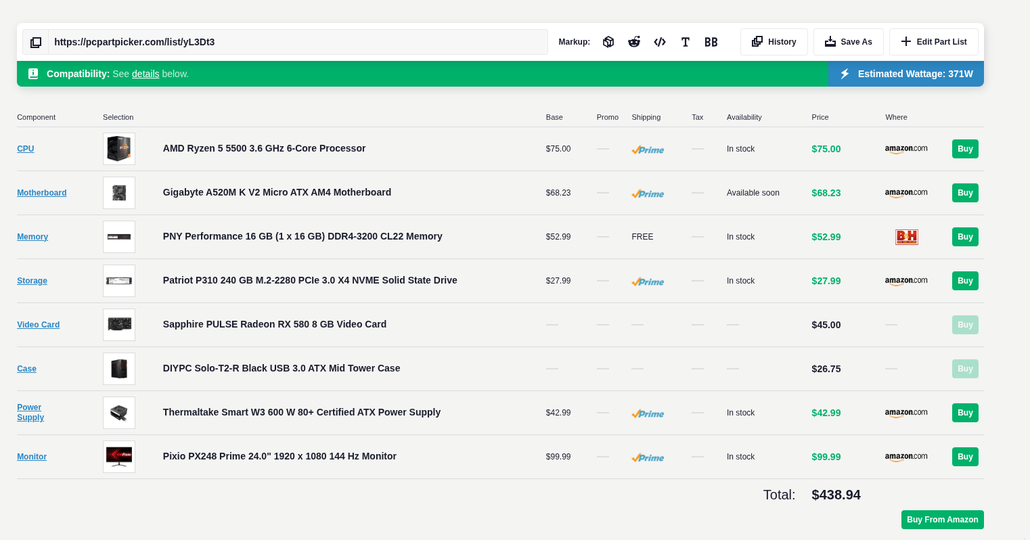Click Prime shipping icon for the Monitor
1030x540 pixels.
coord(648,457)
